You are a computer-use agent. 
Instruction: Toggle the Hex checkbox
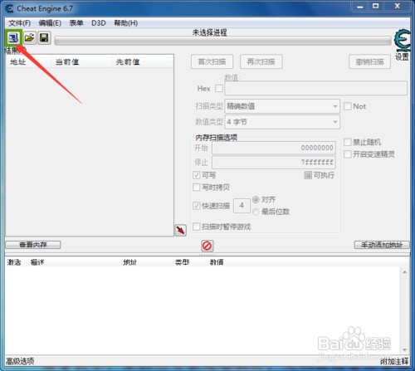click(219, 89)
